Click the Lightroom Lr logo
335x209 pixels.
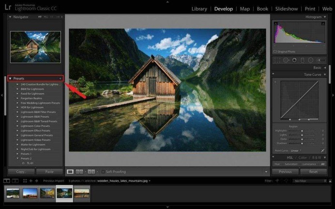(8, 7)
